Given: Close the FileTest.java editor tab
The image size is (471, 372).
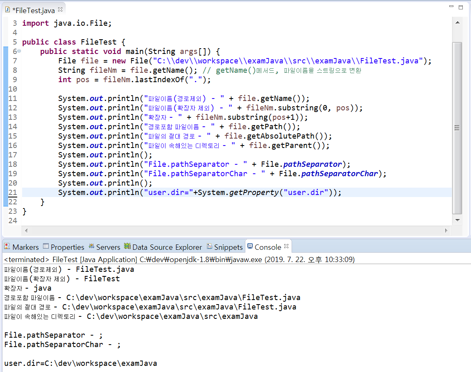Looking at the screenshot, I should (x=60, y=9).
